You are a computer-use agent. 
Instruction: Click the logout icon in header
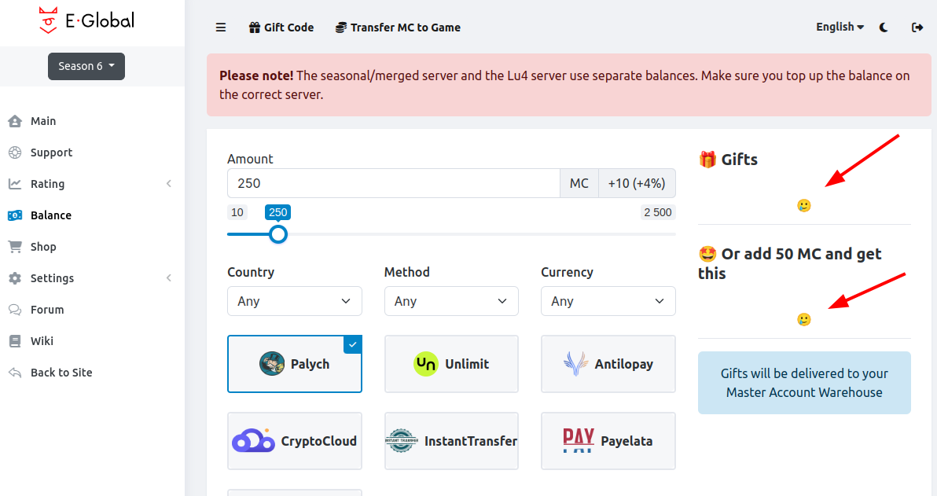click(917, 28)
